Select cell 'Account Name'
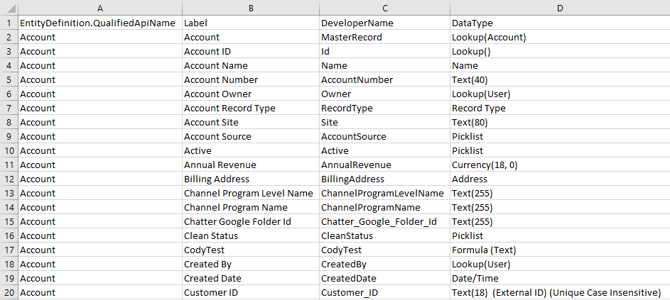Viewport: 670px width, 300px height. [x=251, y=65]
